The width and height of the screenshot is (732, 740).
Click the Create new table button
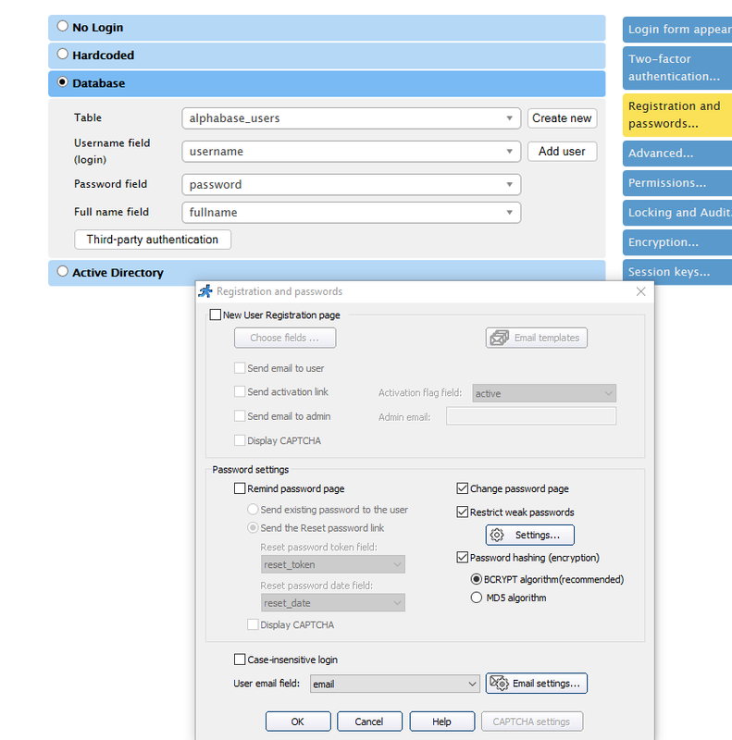[562, 118]
